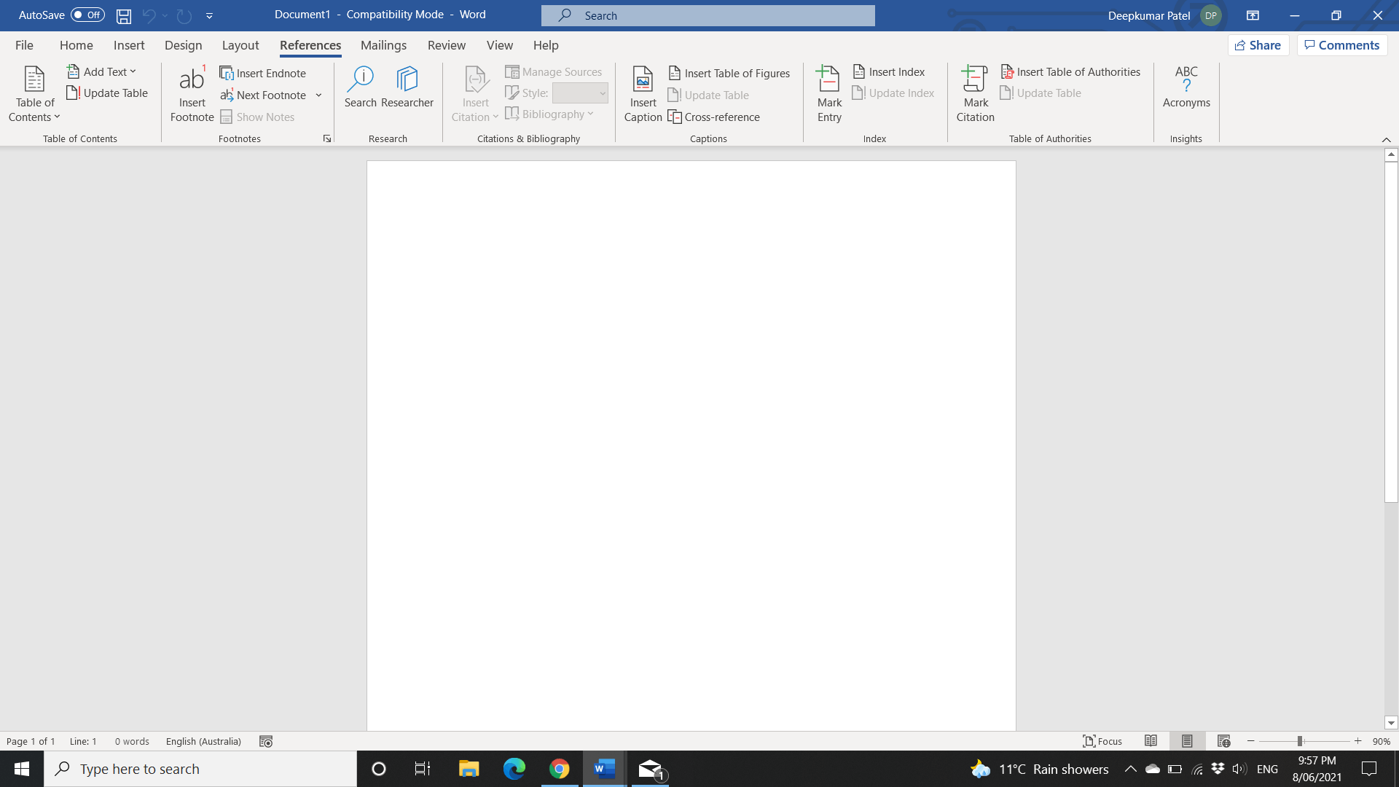Image resolution: width=1399 pixels, height=787 pixels.
Task: Switch to Read Mode view
Action: point(1151,741)
